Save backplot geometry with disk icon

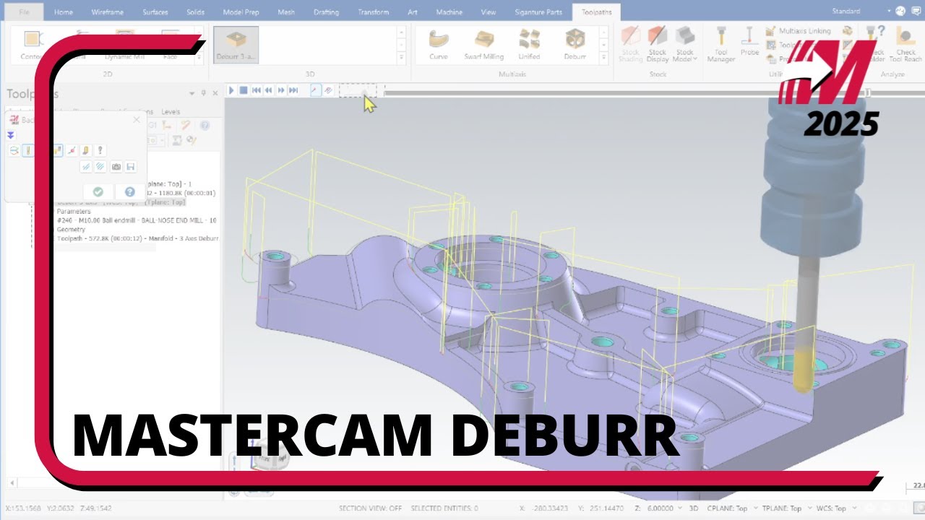(x=130, y=167)
